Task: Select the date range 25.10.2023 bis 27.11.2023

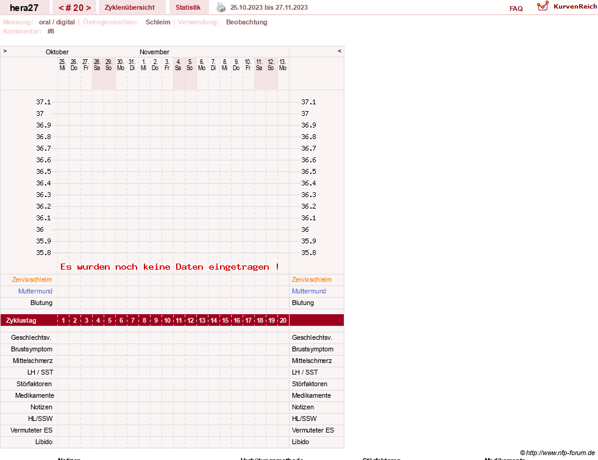Action: pyautogui.click(x=269, y=8)
